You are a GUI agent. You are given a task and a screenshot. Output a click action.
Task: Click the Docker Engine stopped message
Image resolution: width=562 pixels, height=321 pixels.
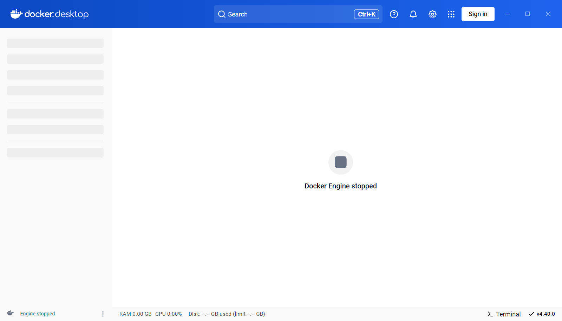[x=341, y=186]
